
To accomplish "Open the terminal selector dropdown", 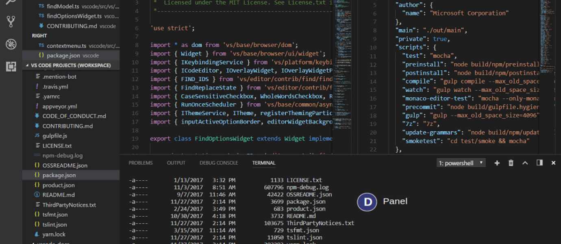I will (461, 163).
